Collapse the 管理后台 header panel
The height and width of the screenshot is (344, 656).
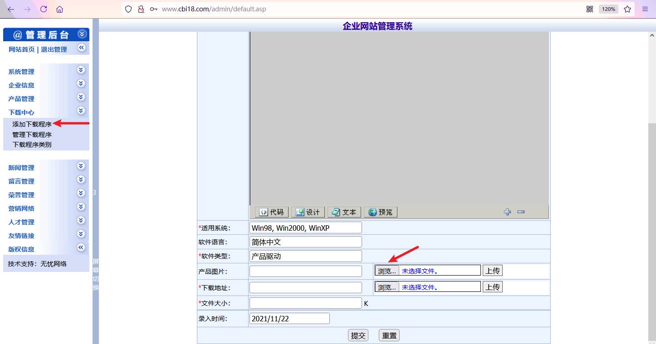82,34
